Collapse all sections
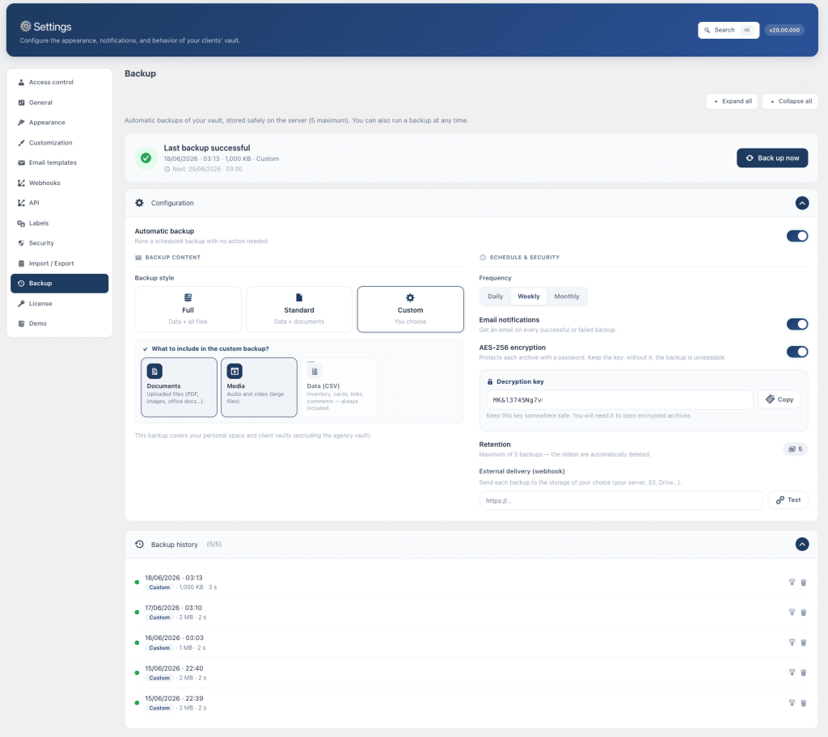The image size is (828, 737). pos(791,101)
